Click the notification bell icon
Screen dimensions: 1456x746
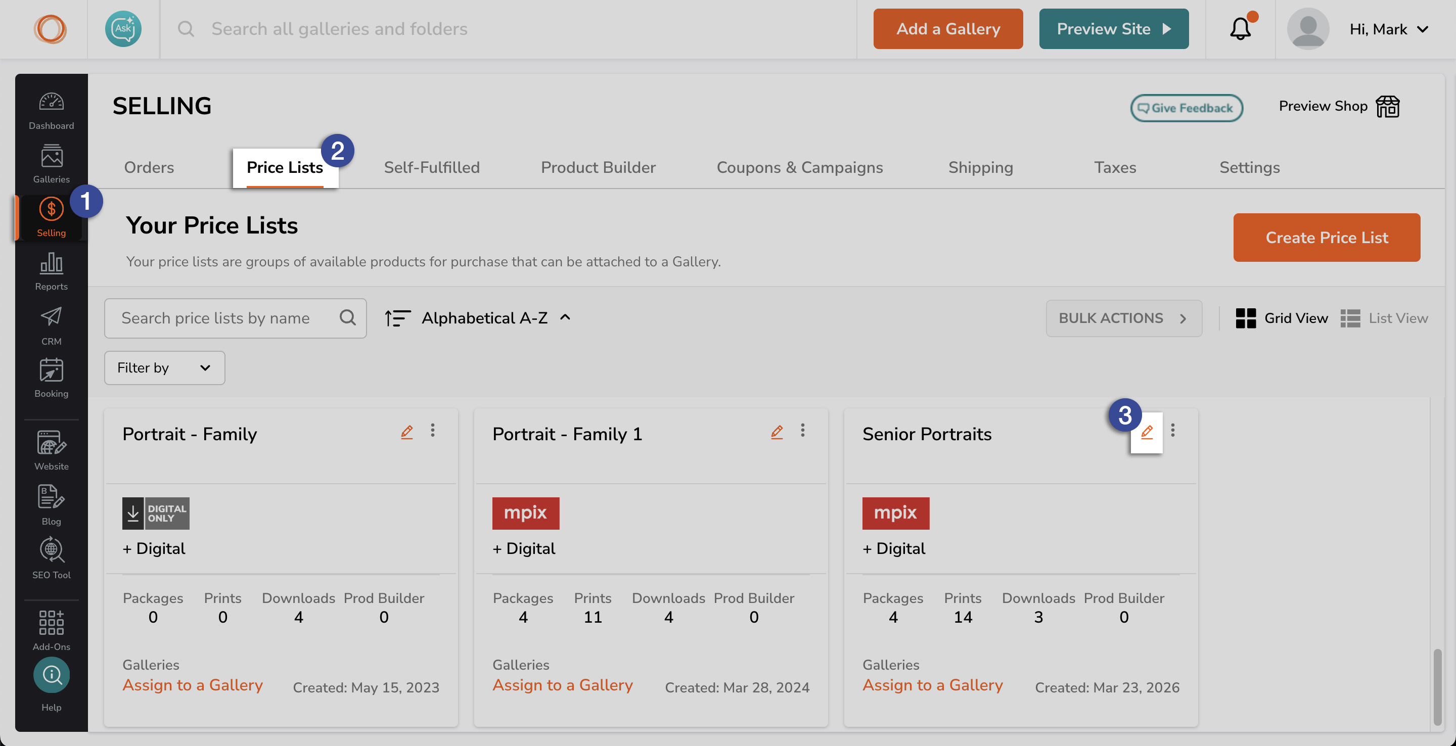1240,29
